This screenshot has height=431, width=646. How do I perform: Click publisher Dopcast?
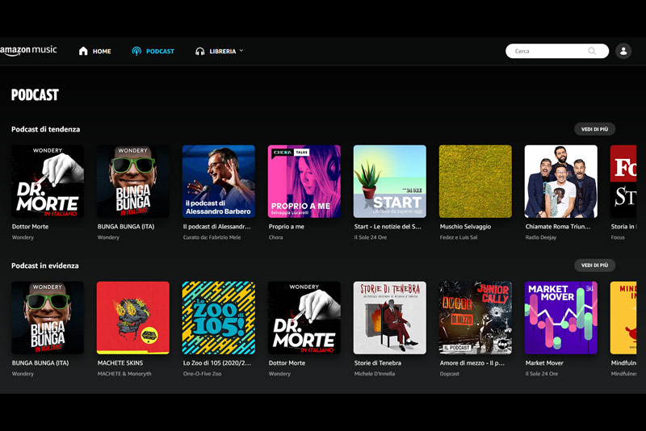point(450,374)
